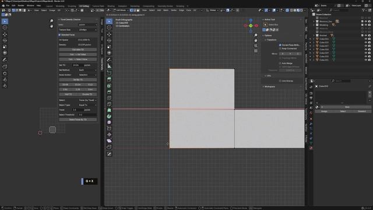This screenshot has height=210, width=373.
Task: Select the Bevel tool
Action: coord(109,92)
